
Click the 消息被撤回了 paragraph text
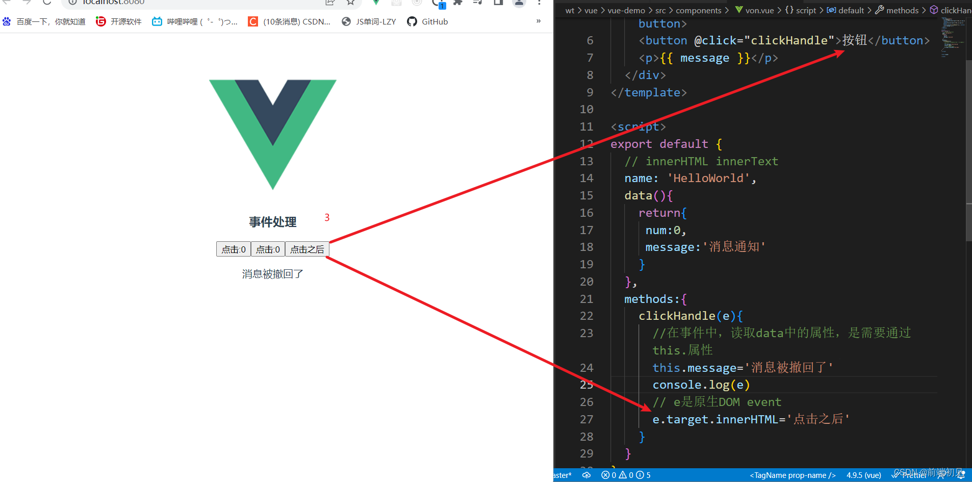[273, 274]
